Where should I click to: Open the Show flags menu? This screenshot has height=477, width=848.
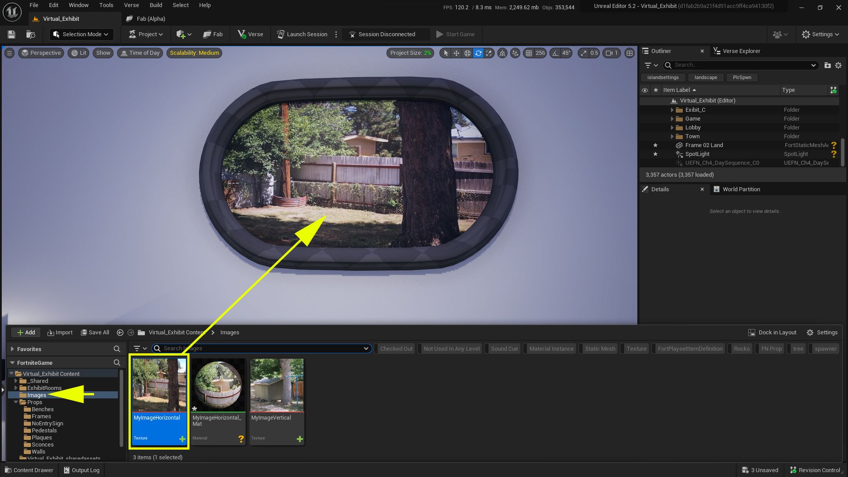103,53
